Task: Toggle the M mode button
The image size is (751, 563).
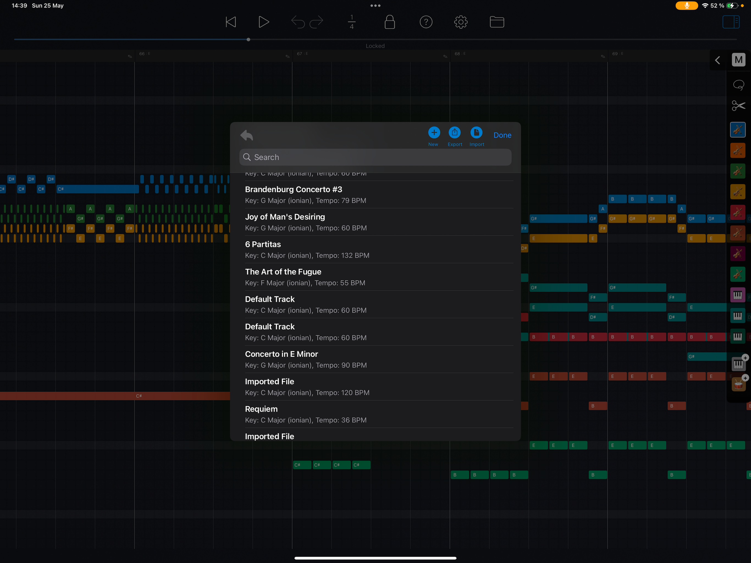Action: [738, 60]
